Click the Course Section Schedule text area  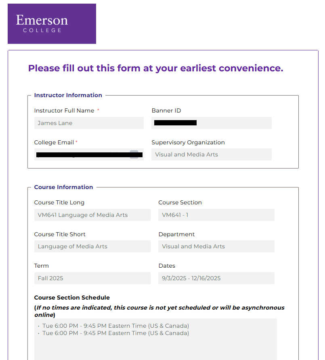click(x=155, y=339)
